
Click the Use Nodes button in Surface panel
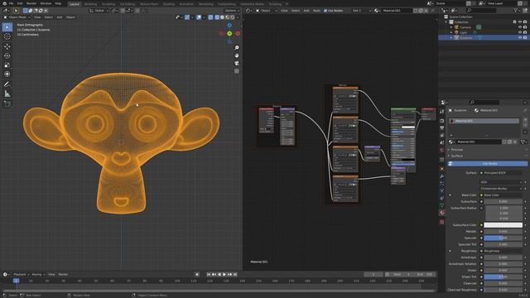click(488, 164)
